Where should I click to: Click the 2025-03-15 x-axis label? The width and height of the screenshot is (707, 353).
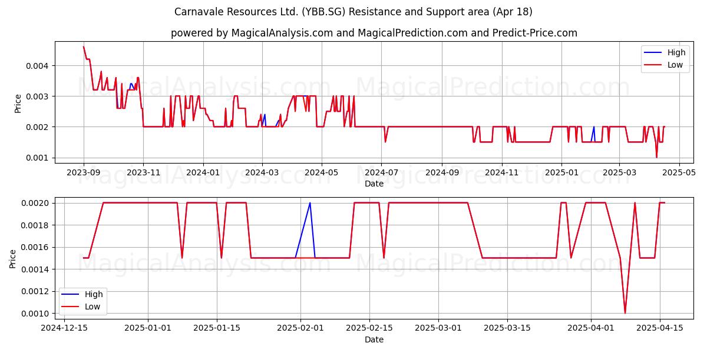[x=507, y=328]
